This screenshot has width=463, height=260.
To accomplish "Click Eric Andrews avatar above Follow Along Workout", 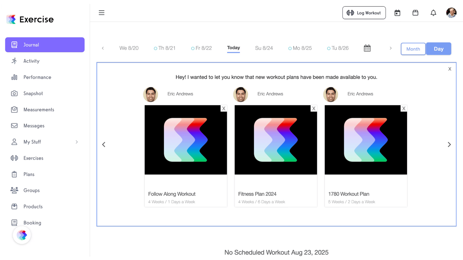I will tap(150, 94).
